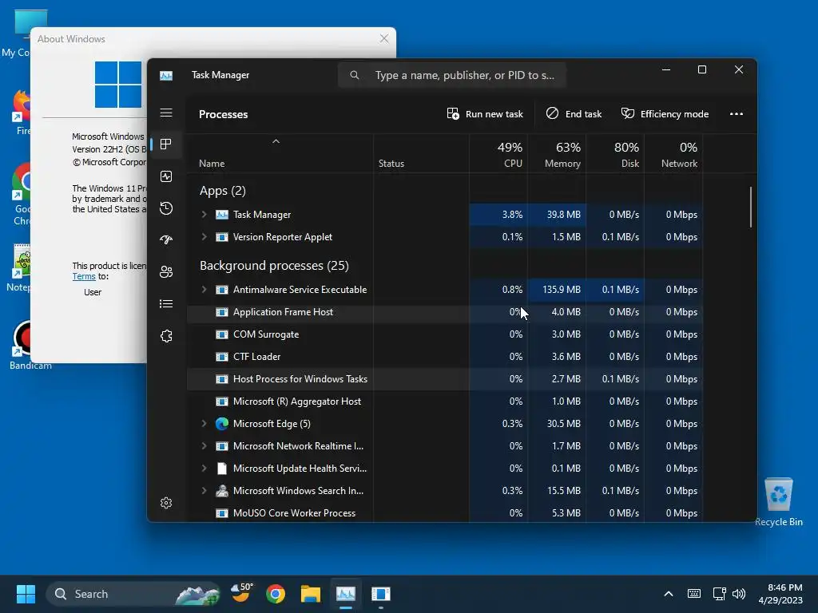This screenshot has height=613, width=818.
Task: Click 135.9 MB memory cell
Action: coord(557,289)
